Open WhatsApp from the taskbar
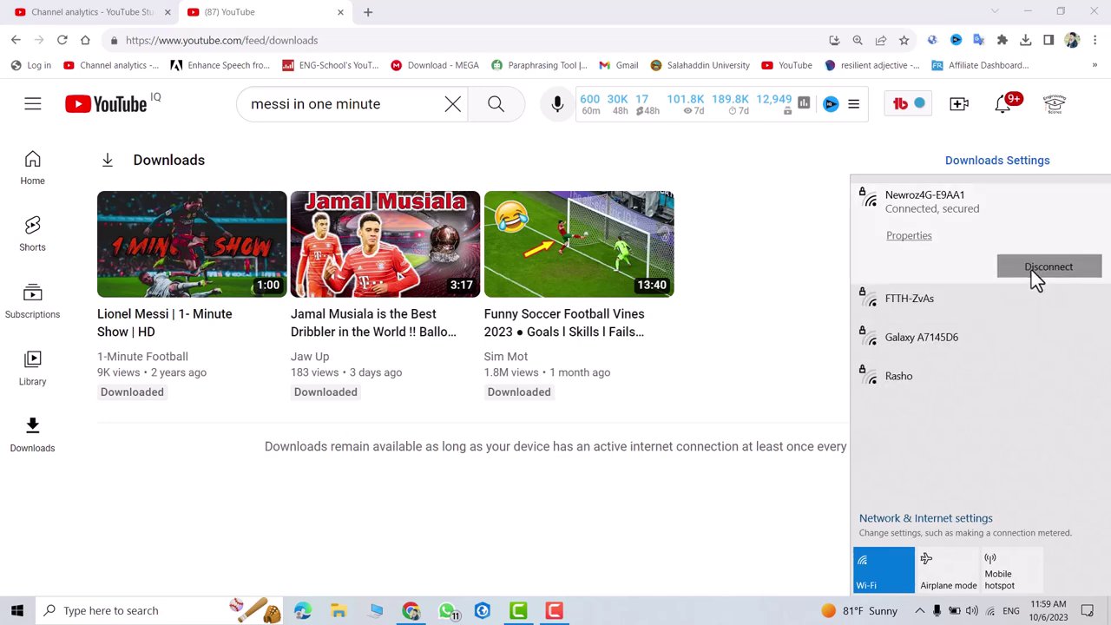The height and width of the screenshot is (625, 1111). 446,610
